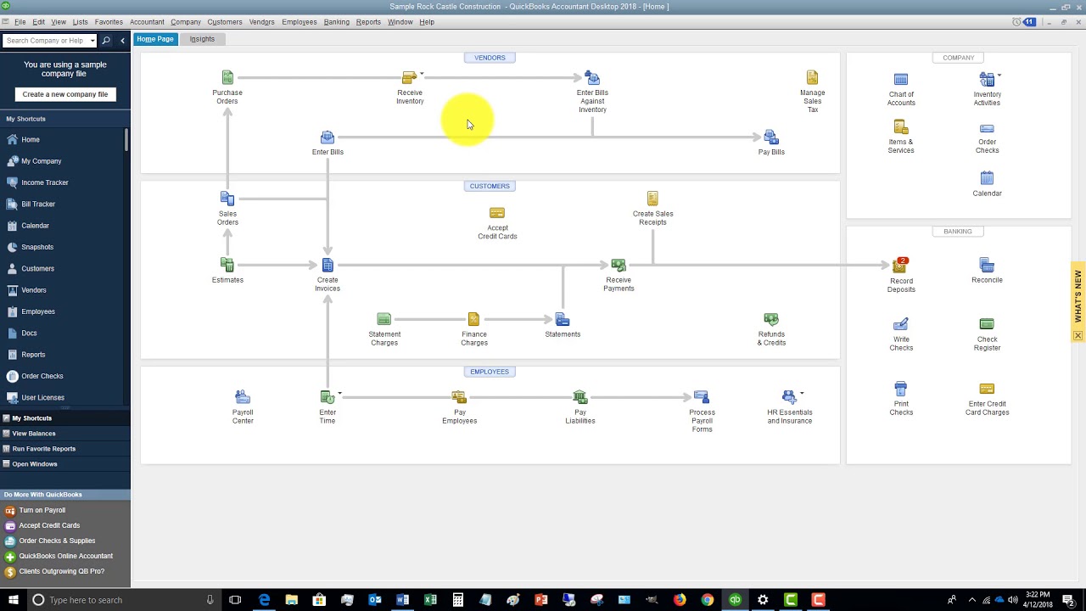This screenshot has width=1086, height=611.
Task: Open the Lists menu
Action: (80, 22)
